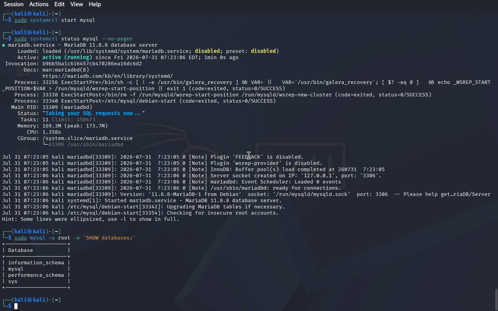Click 'ready for connections.' log line

coord(172,188)
